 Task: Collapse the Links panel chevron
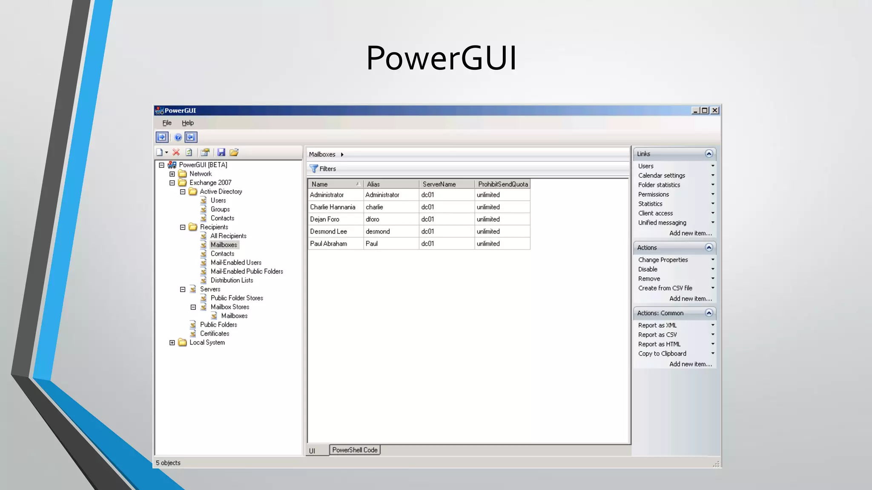pyautogui.click(x=709, y=154)
